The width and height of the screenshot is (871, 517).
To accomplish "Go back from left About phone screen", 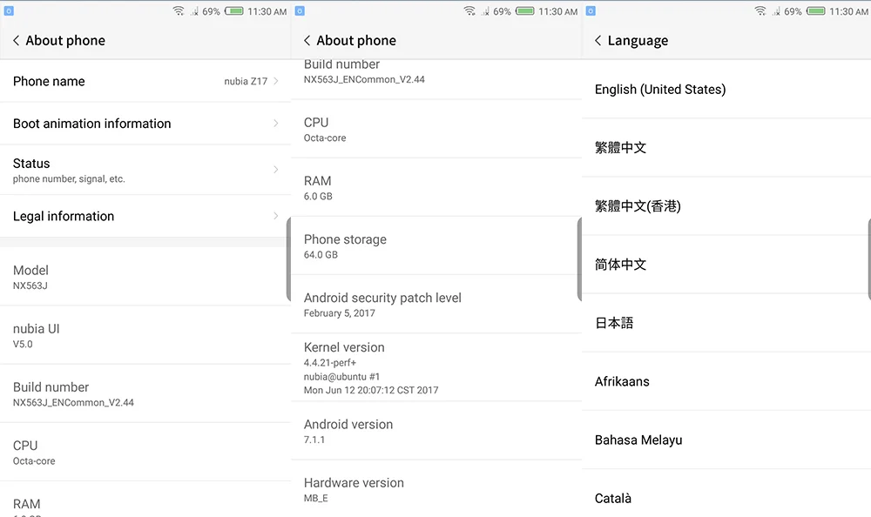I will coord(16,41).
